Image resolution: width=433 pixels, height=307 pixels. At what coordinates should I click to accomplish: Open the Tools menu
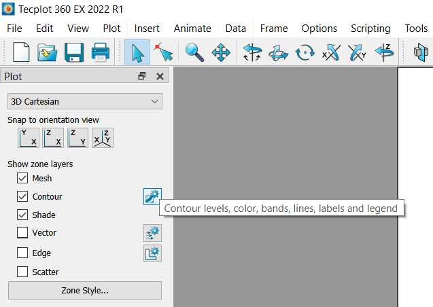416,29
